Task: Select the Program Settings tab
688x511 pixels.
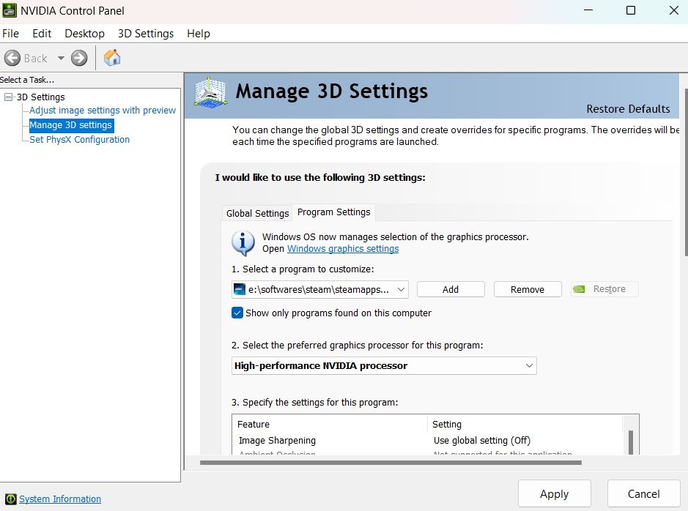Action: click(x=333, y=212)
